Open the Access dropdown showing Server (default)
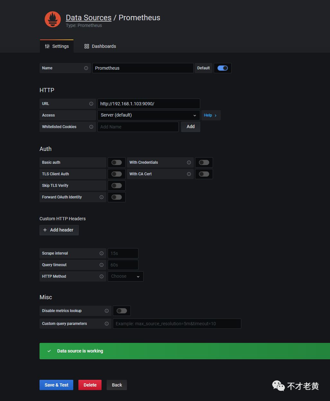The image size is (330, 401). point(149,115)
